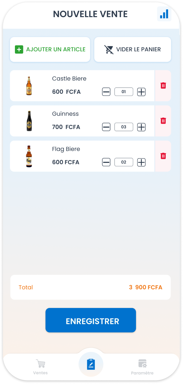Switch to the Ventes tab
The image size is (183, 384).
[40, 367]
